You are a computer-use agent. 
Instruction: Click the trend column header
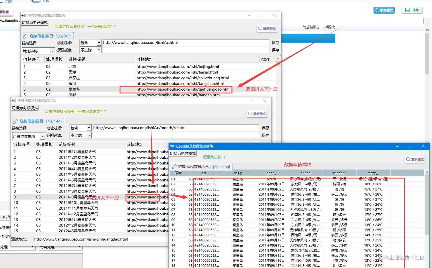(305, 173)
